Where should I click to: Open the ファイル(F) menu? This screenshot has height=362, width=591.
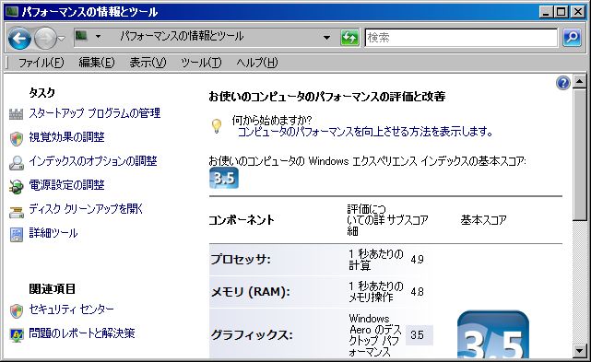[x=41, y=62]
